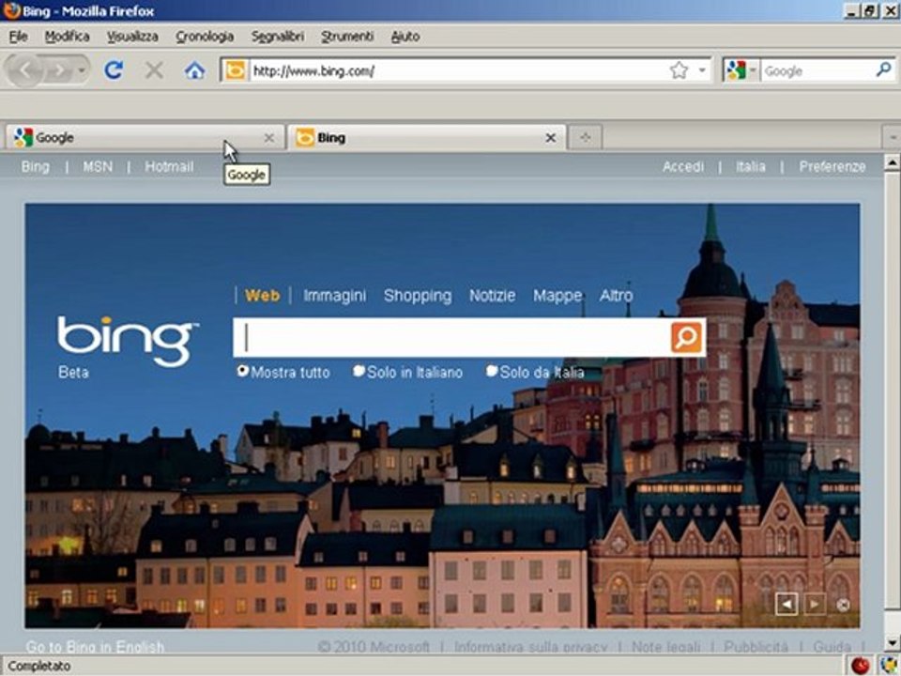This screenshot has height=676, width=901.
Task: Show next background image arrow
Action: tap(815, 604)
